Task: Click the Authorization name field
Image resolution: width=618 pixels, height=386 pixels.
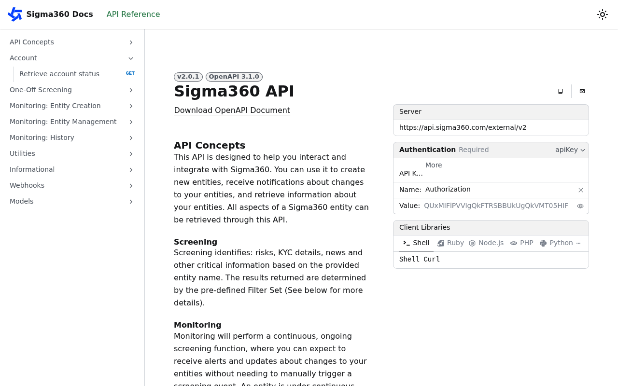Action: tap(500, 190)
